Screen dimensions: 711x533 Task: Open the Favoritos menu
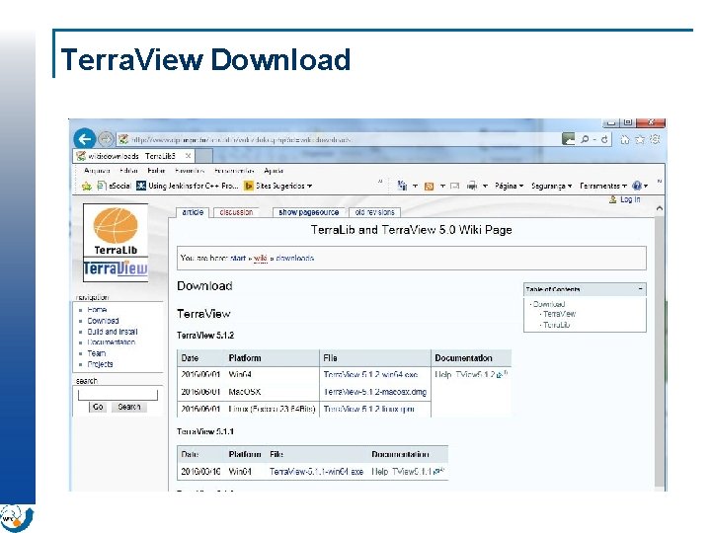click(x=190, y=171)
